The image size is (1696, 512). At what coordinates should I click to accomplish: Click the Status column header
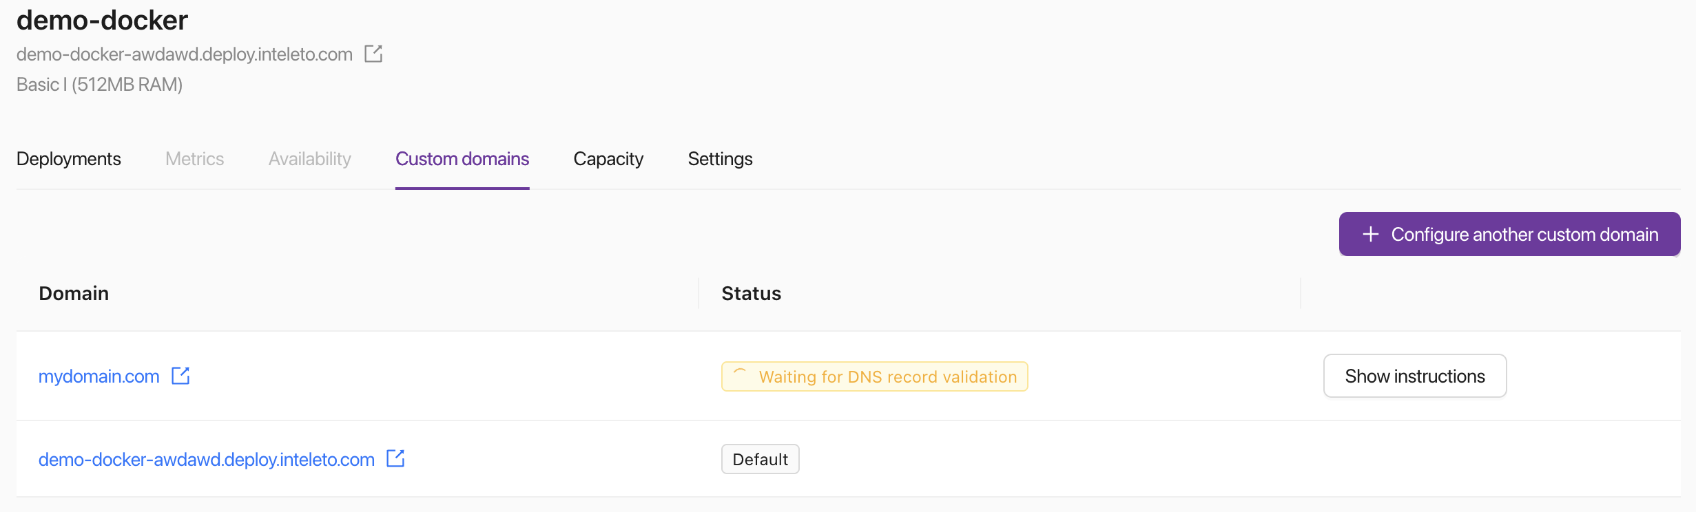pos(751,294)
